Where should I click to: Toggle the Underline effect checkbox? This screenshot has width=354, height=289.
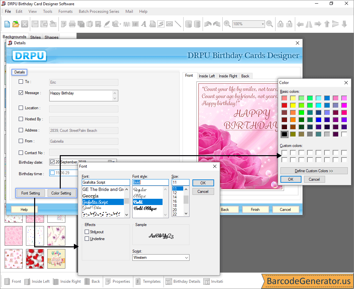point(87,239)
